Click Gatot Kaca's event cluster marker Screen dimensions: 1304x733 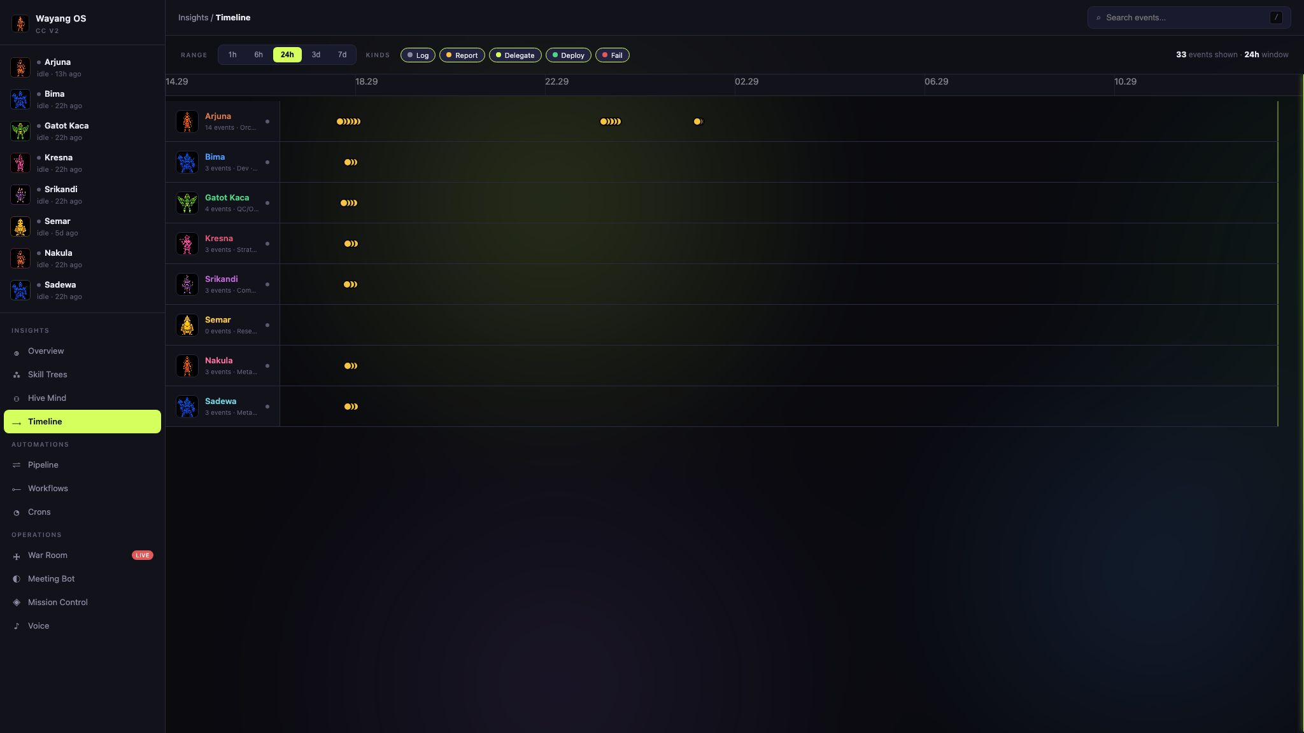[349, 203]
